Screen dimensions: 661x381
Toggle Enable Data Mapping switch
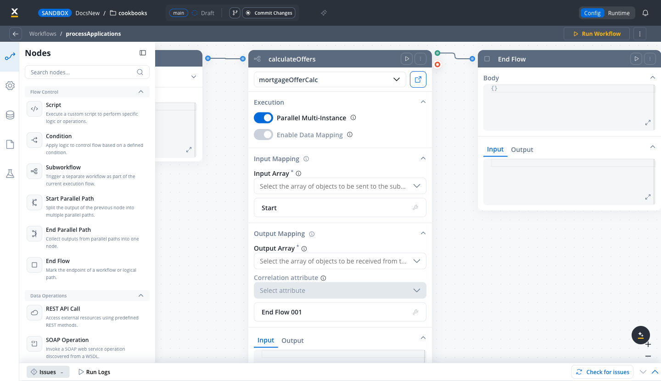click(x=263, y=135)
